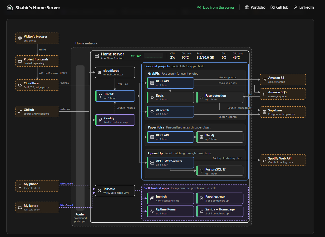
Task: Click the RAM 8.3/30.6 GB reading
Action: click(205, 56)
